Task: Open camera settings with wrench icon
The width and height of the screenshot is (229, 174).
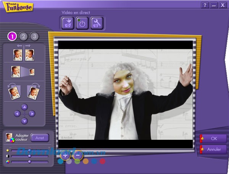Action: click(96, 24)
